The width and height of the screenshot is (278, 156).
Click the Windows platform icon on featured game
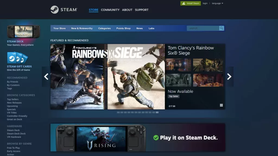pyautogui.click(x=221, y=105)
